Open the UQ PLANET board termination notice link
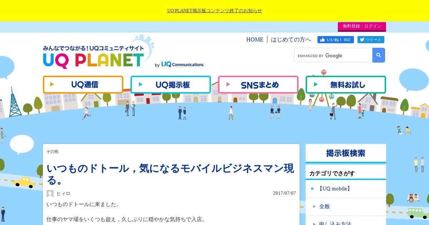The width and height of the screenshot is (429, 225). [x=214, y=11]
